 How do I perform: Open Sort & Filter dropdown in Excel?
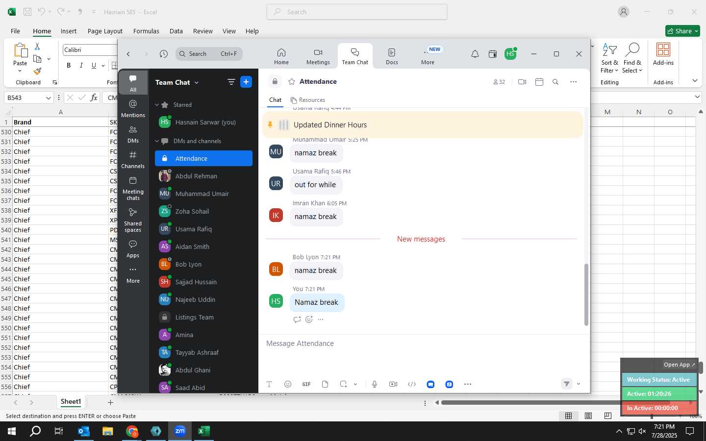[609, 58]
